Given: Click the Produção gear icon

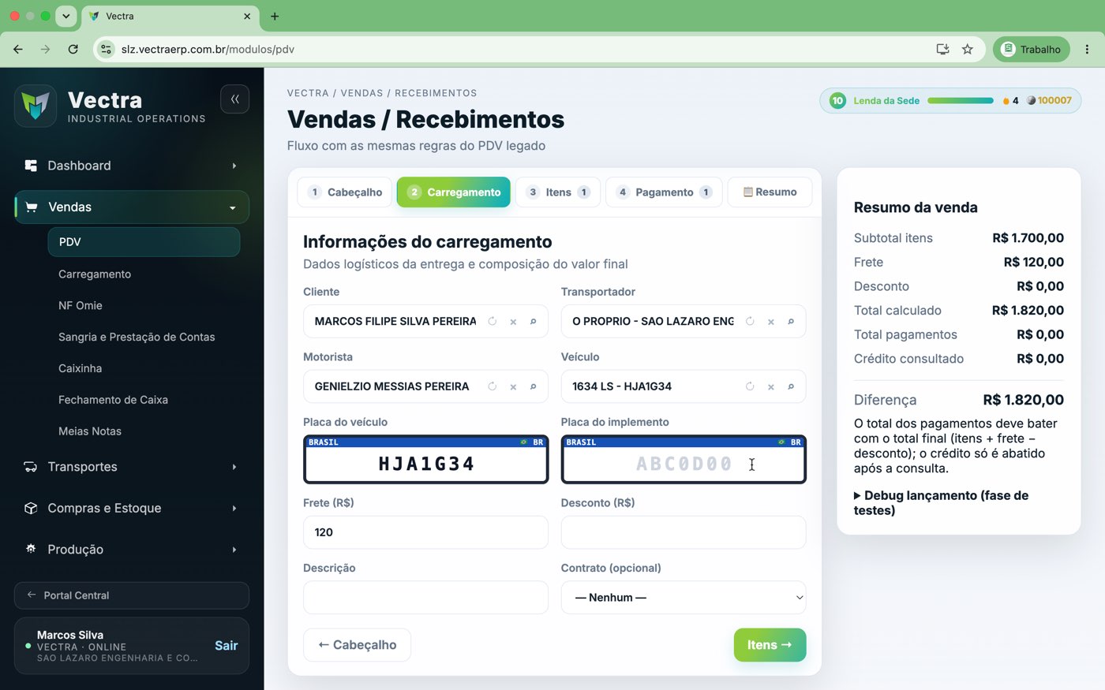Looking at the screenshot, I should coord(31,549).
